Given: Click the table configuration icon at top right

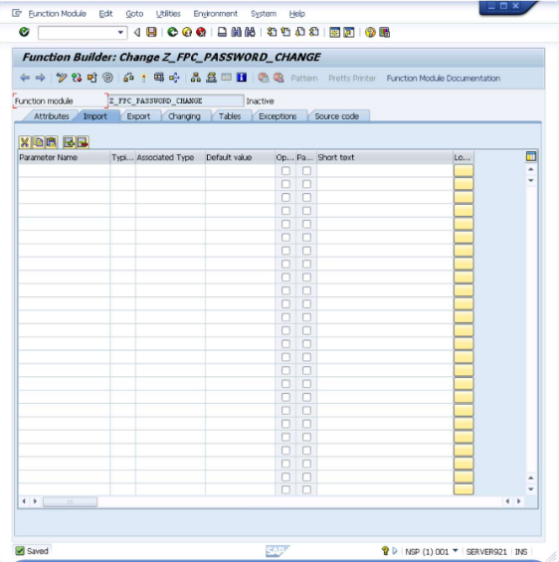Looking at the screenshot, I should (x=531, y=156).
